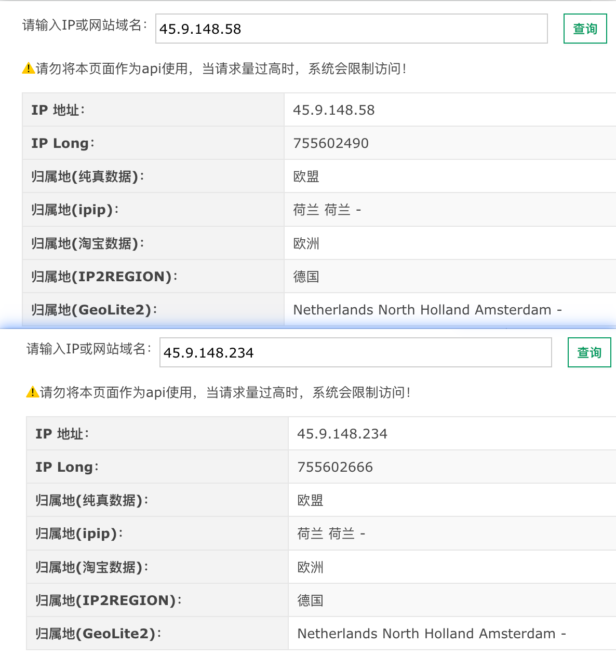
Task: Select IP2REGION value 德国 in the 45.9.148.234 table
Action: tap(310, 600)
